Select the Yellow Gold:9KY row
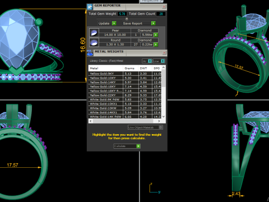Viewport: 269px width, 202px height. [125, 74]
